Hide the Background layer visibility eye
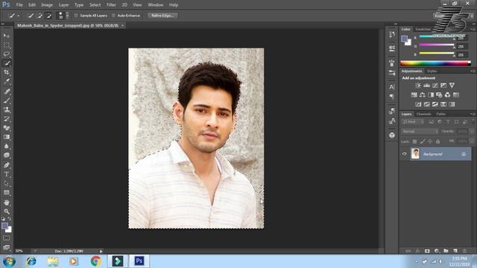Screen dimensions: 477x268 (404, 154)
